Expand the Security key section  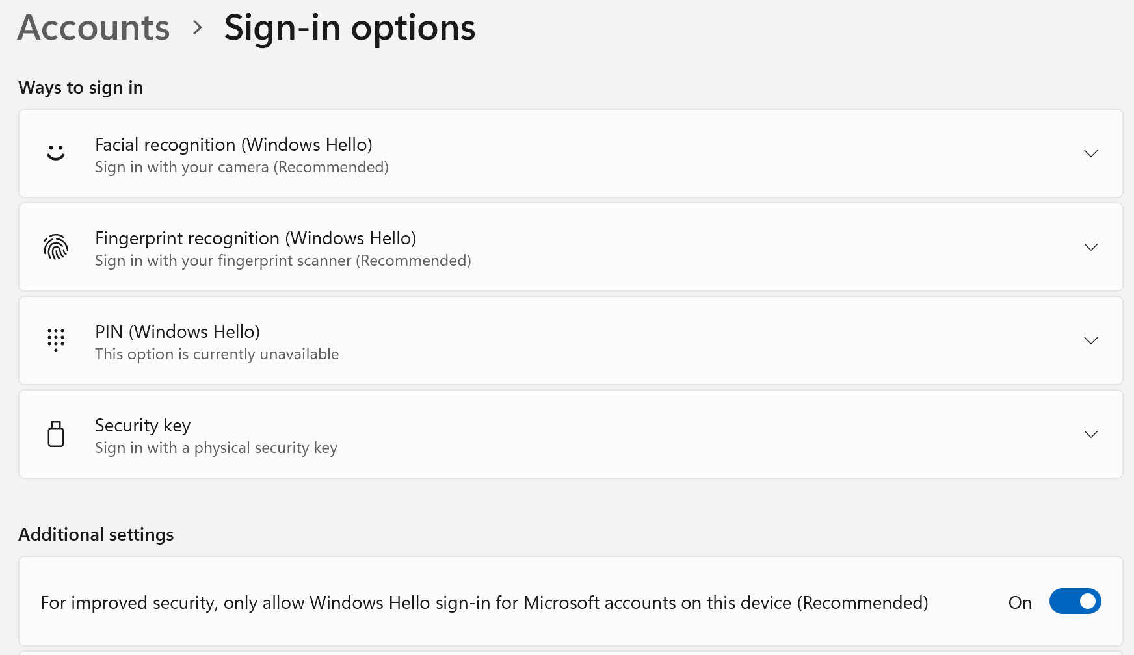1091,434
